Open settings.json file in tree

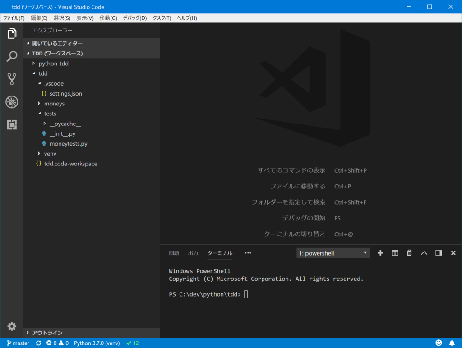point(91,94)
